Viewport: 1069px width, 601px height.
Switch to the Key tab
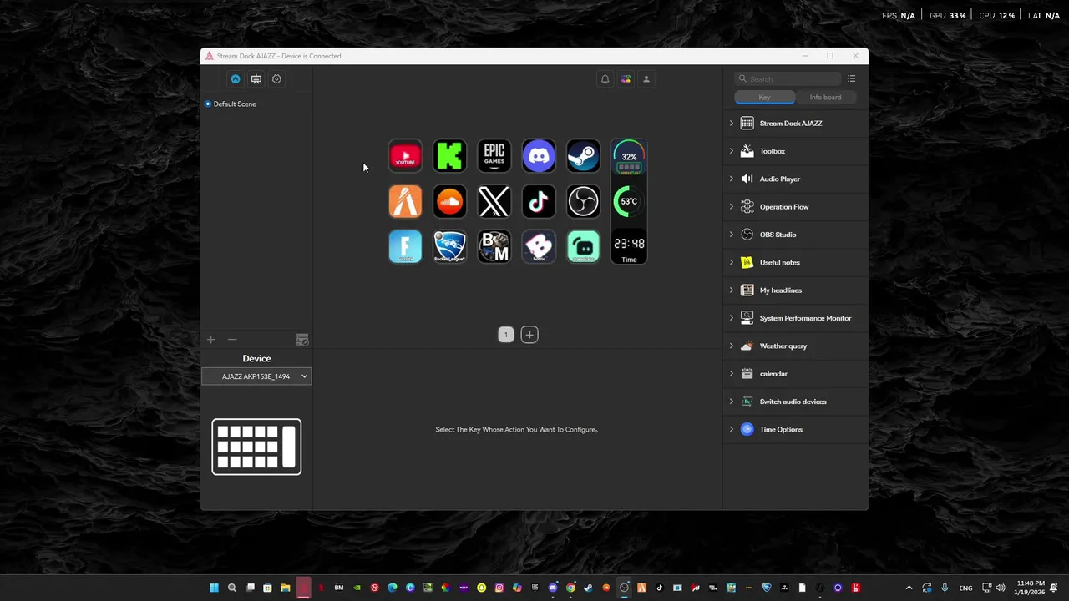[764, 97]
